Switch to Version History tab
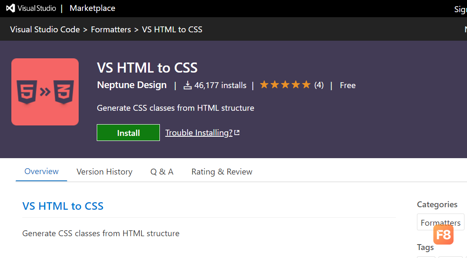 pyautogui.click(x=104, y=172)
